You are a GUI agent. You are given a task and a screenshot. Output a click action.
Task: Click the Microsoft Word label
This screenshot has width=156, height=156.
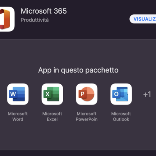pos(18,117)
